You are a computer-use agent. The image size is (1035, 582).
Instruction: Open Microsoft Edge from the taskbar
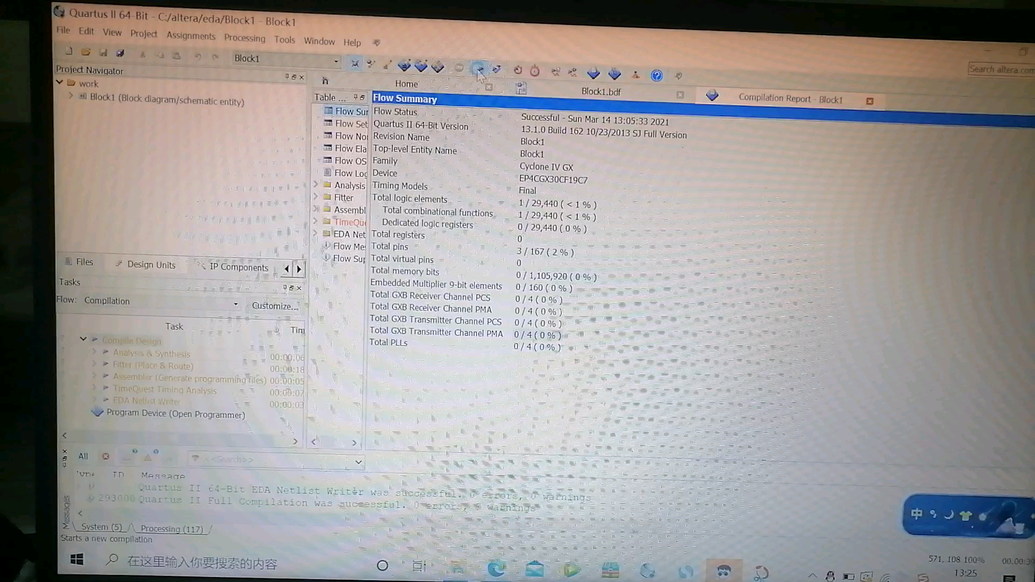tap(496, 569)
